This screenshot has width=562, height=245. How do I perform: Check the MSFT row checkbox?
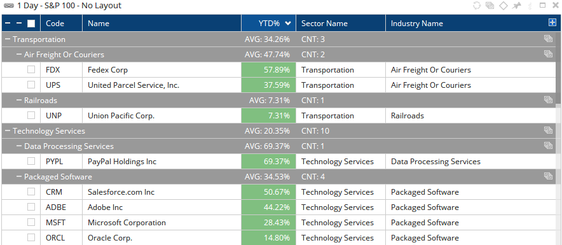pos(31,222)
